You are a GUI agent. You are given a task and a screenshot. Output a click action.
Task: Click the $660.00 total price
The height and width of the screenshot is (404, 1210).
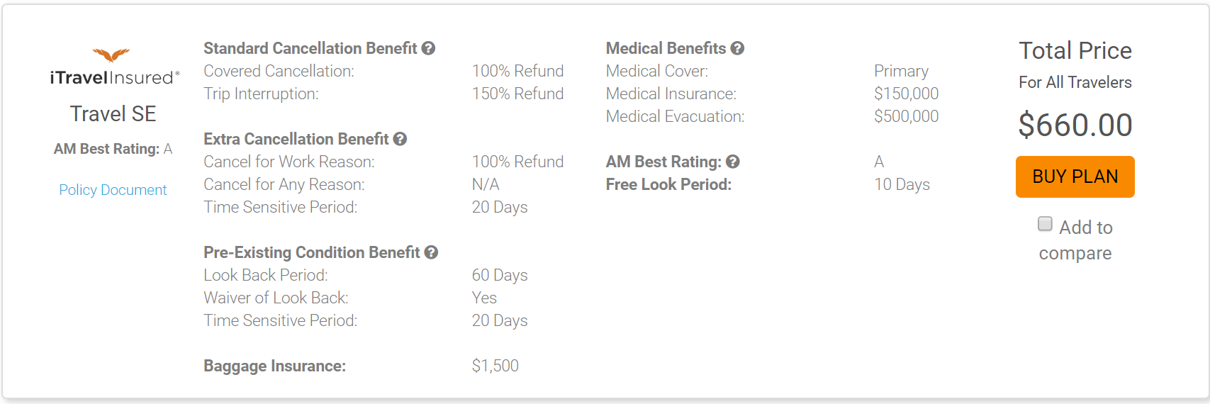pos(1075,125)
